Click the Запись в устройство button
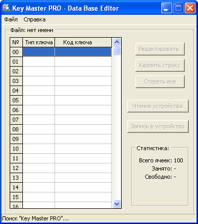Viewport: 198px width, 224px height. coord(158,126)
